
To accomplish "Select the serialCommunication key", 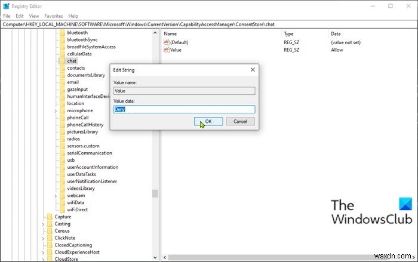I will 90,153.
